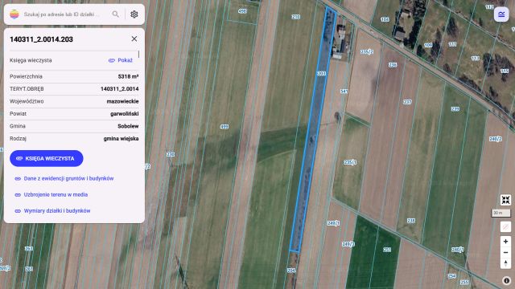Select parcel 237 label on map
Image resolution: width=515 pixels, height=289 pixels.
pyautogui.click(x=407, y=102)
